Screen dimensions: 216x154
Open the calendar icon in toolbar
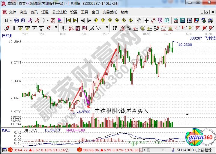tap(176, 20)
